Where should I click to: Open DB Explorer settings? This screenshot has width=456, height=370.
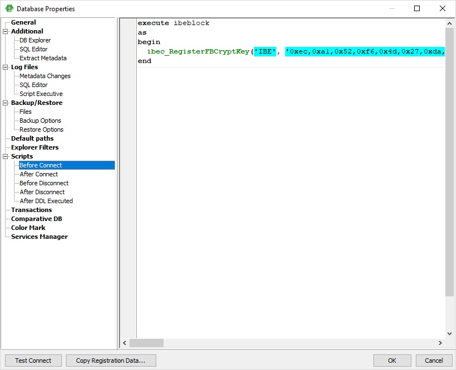pyautogui.click(x=35, y=40)
